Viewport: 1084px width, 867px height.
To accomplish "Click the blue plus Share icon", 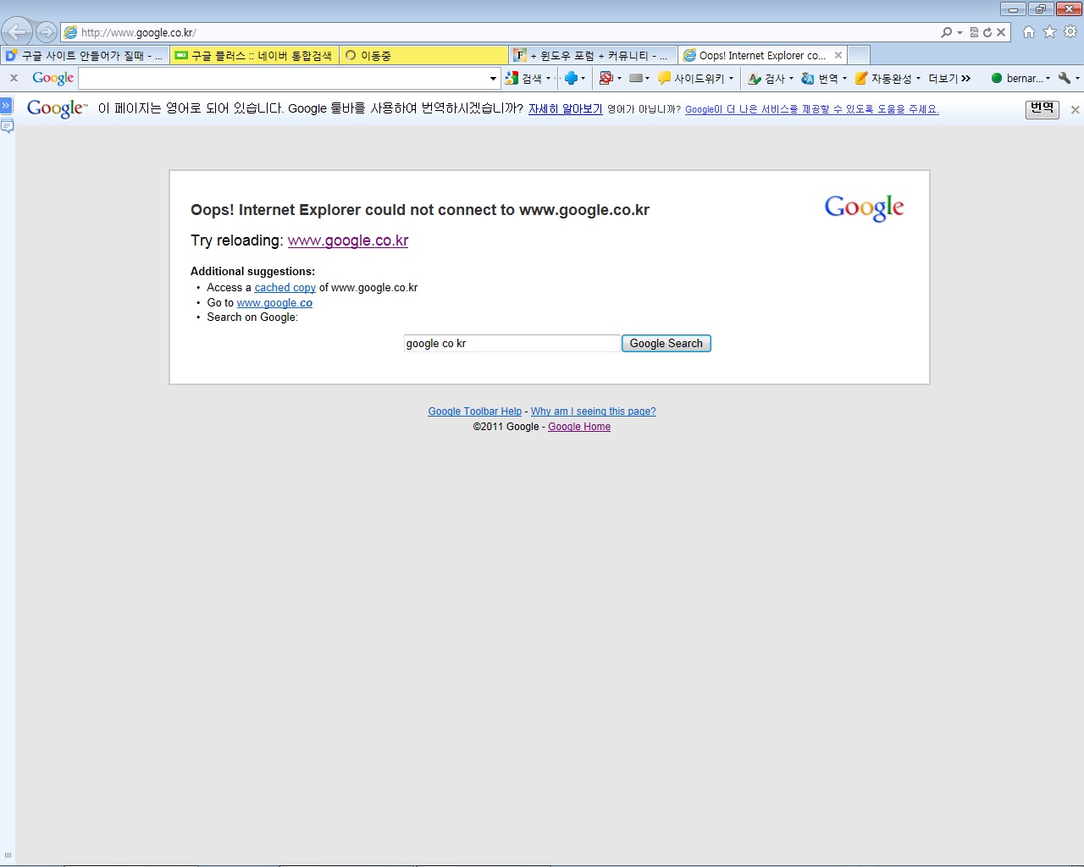I will tap(571, 78).
